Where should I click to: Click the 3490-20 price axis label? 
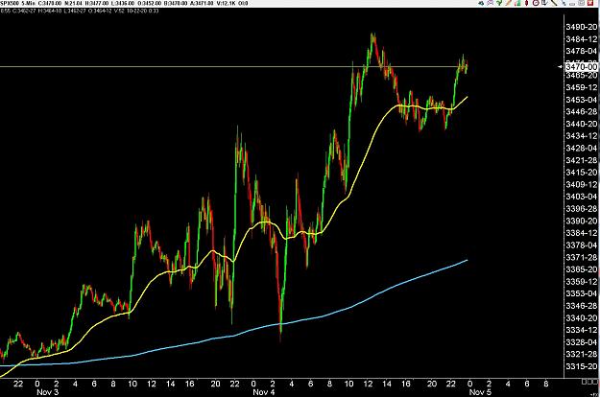tap(582, 27)
